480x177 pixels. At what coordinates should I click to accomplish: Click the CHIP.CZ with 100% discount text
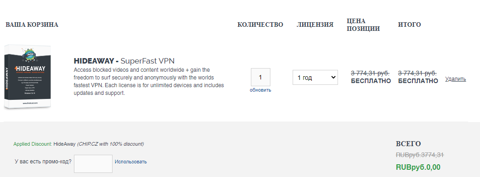click(x=111, y=144)
